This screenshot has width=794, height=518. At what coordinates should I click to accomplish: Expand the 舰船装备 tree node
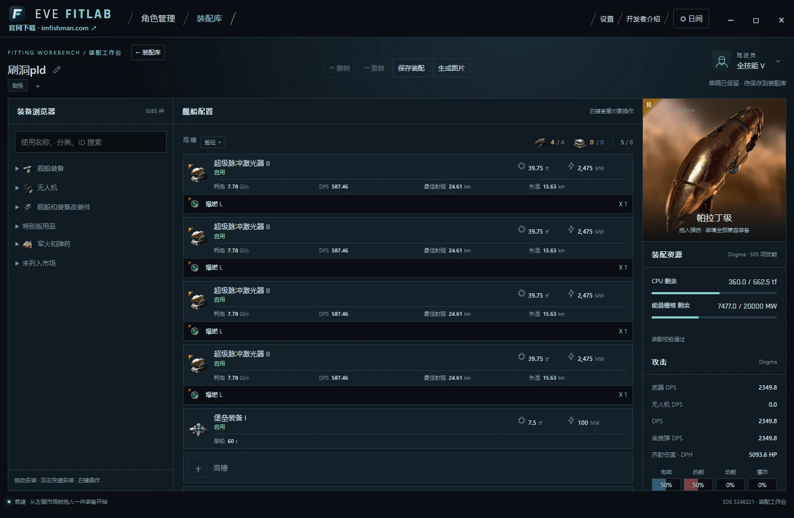[17, 169]
